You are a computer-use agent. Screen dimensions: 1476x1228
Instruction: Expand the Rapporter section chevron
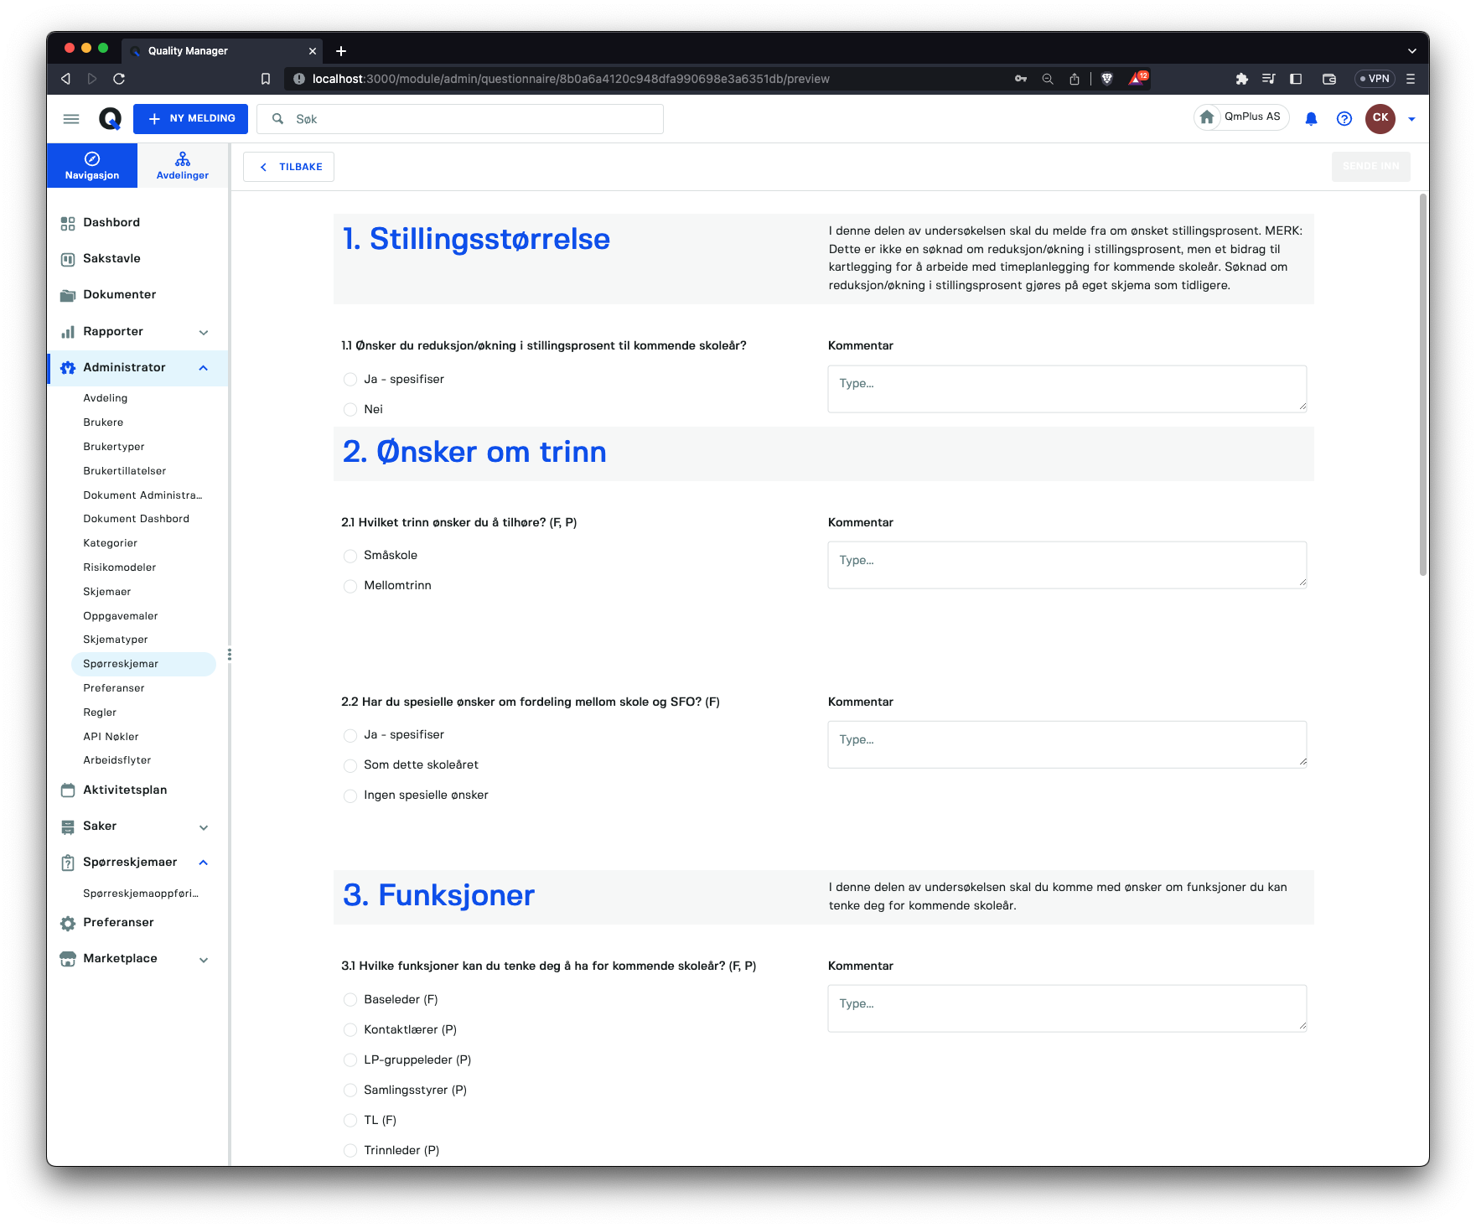204,333
